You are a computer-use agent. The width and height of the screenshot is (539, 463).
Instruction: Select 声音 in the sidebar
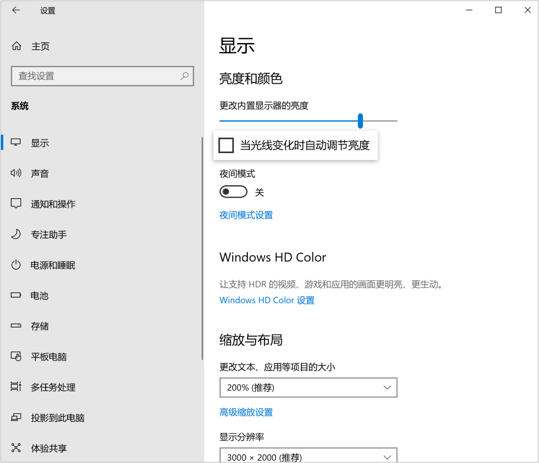coord(102,173)
